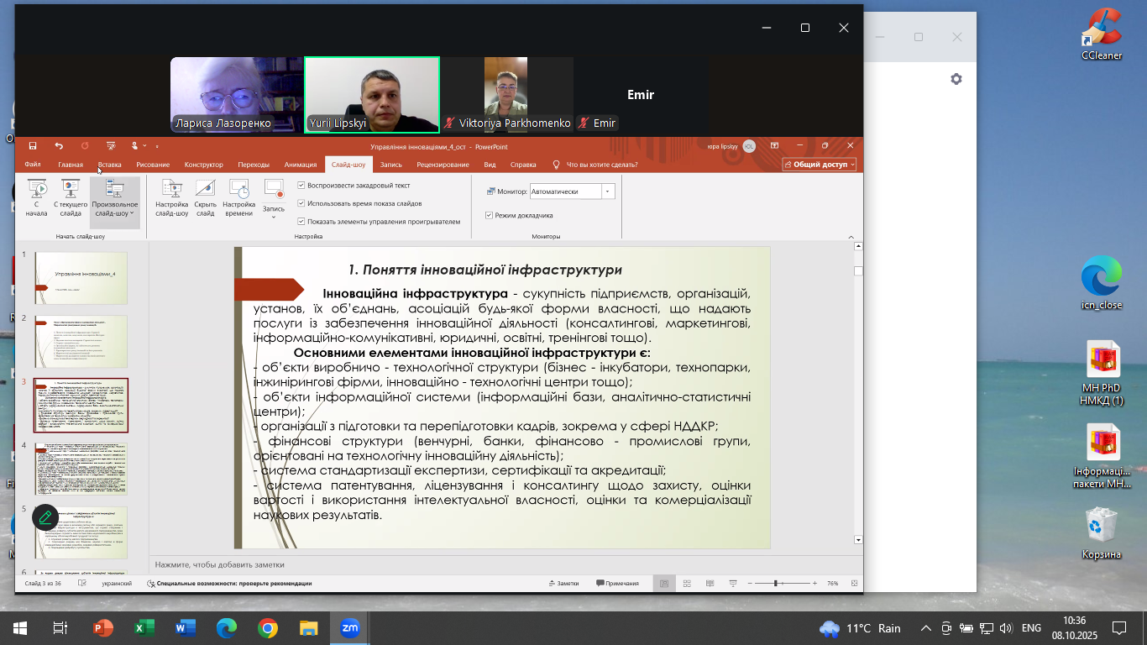This screenshot has width=1147, height=645.
Task: Switch to the Вставка ribbon tab
Action: pos(109,165)
